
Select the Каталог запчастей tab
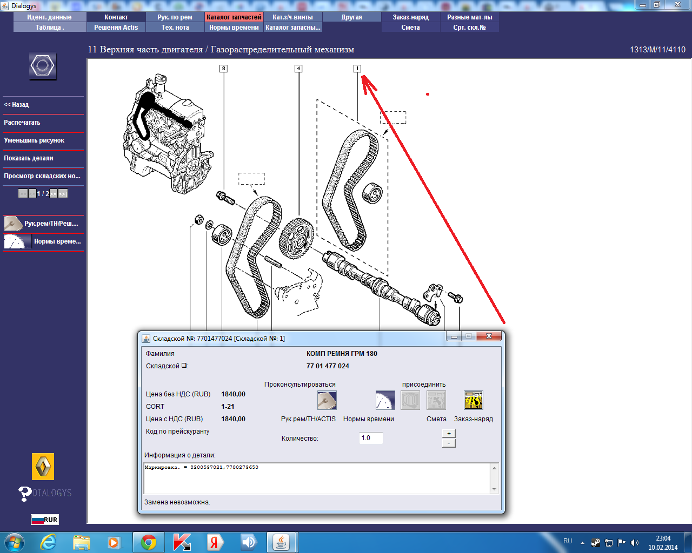(234, 17)
